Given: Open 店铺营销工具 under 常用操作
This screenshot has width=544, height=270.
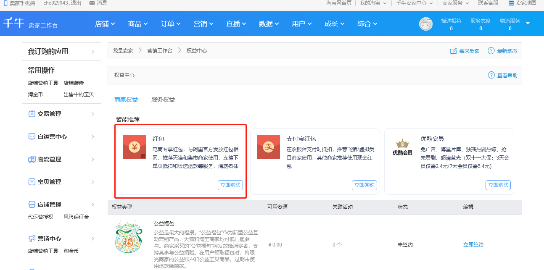Looking at the screenshot, I should pyautogui.click(x=43, y=83).
